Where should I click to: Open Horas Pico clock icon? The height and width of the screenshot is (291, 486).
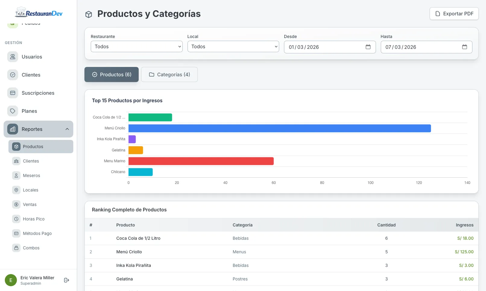[16, 219]
